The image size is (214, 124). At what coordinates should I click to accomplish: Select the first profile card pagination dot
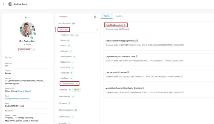[x=26, y=17]
